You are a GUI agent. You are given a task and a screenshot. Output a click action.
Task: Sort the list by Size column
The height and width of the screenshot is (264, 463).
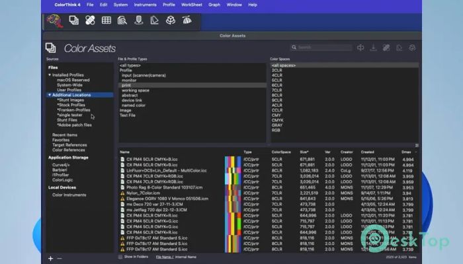click(304, 152)
